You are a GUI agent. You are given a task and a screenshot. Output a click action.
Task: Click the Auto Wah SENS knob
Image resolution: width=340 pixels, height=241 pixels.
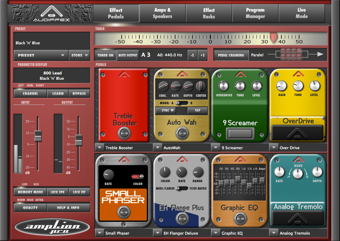[x=164, y=86]
